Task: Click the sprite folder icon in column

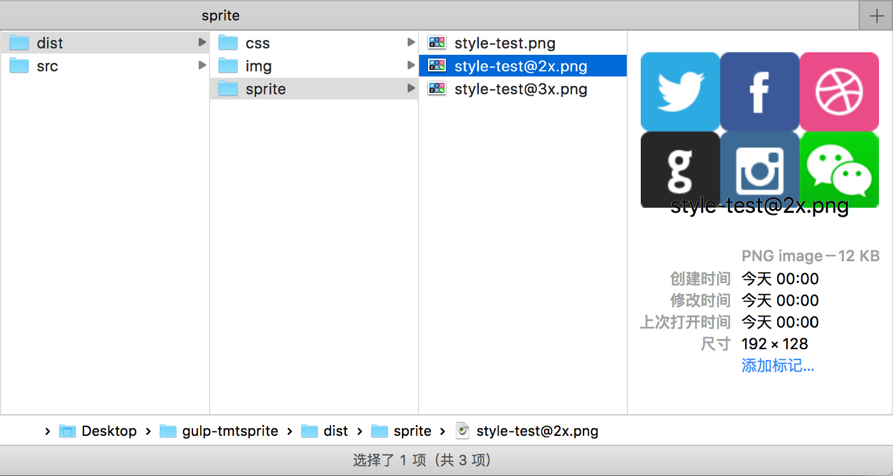Action: point(228,89)
